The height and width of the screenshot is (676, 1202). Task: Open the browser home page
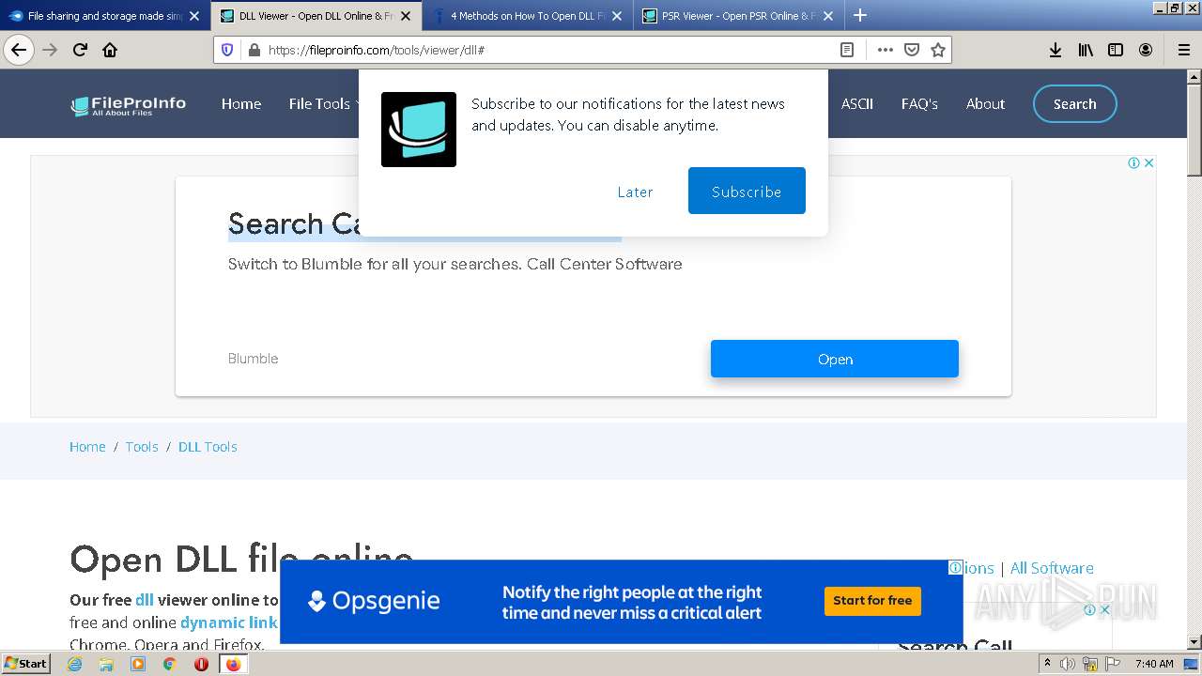tap(110, 50)
